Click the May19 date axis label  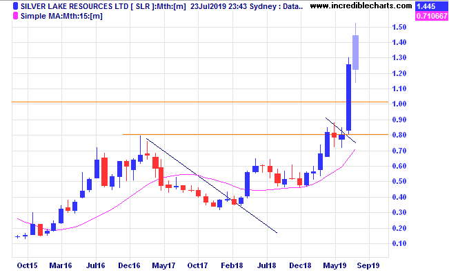point(335,265)
